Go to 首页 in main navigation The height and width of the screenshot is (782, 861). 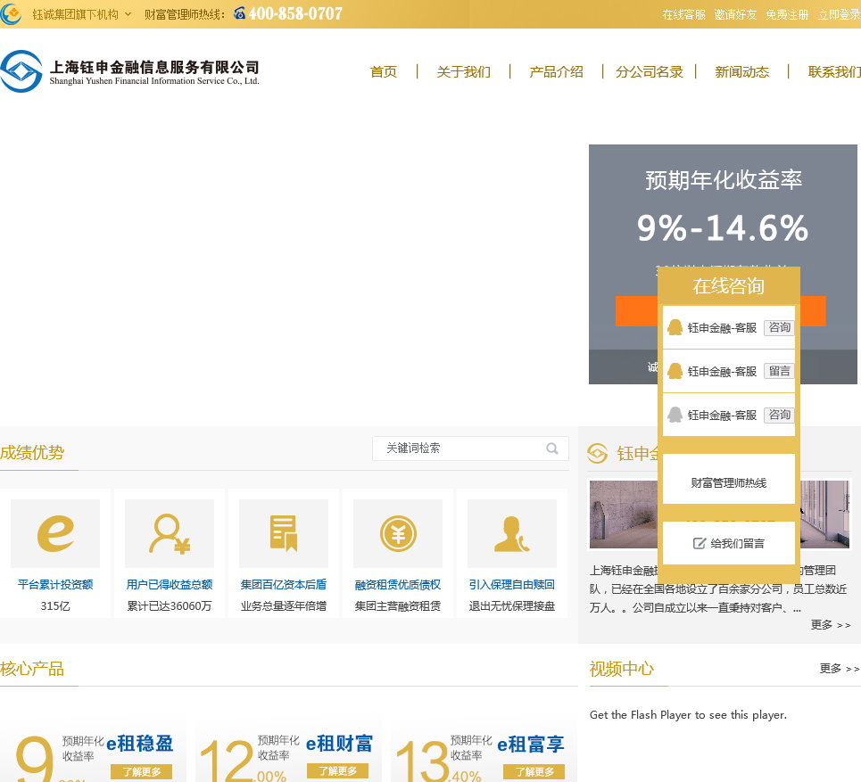(x=384, y=72)
